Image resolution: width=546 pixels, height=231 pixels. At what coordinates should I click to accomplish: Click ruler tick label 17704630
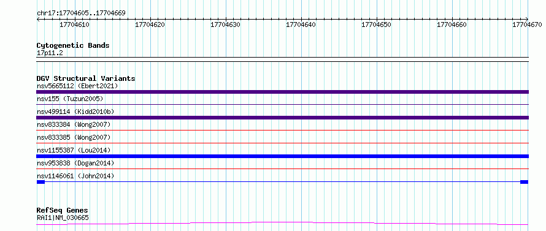pos(226,25)
